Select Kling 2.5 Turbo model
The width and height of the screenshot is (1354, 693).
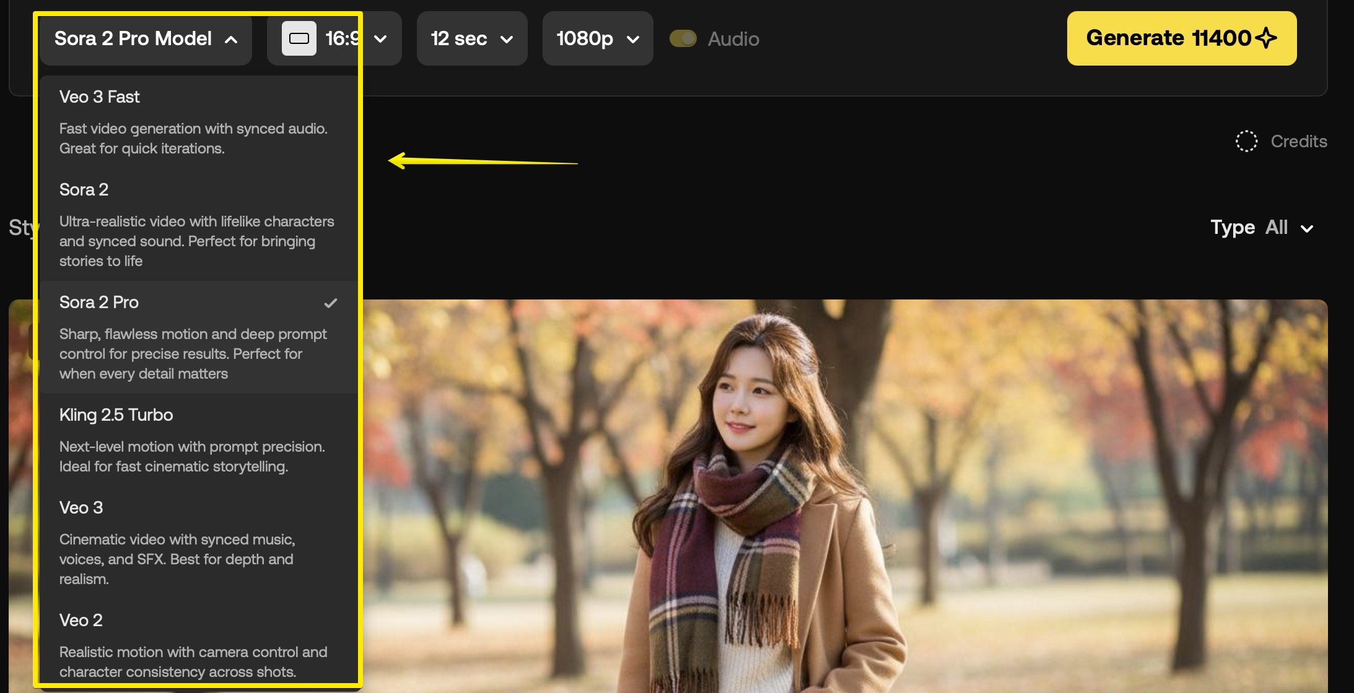click(x=116, y=415)
